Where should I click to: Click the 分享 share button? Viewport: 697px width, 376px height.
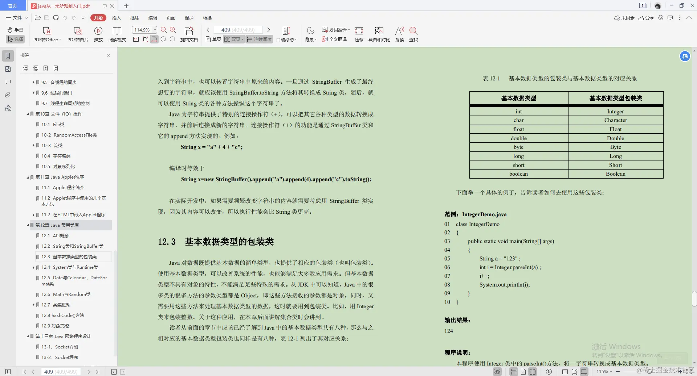click(x=646, y=18)
